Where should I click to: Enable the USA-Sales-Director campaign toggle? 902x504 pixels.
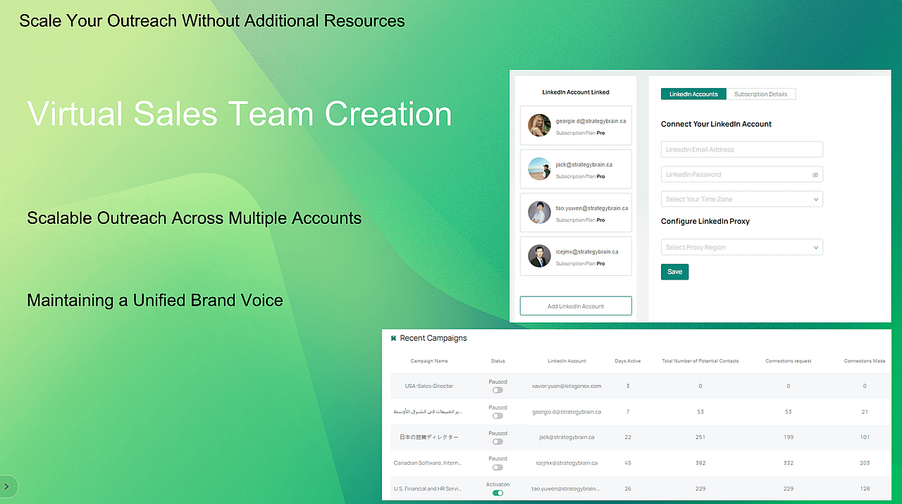pos(498,389)
